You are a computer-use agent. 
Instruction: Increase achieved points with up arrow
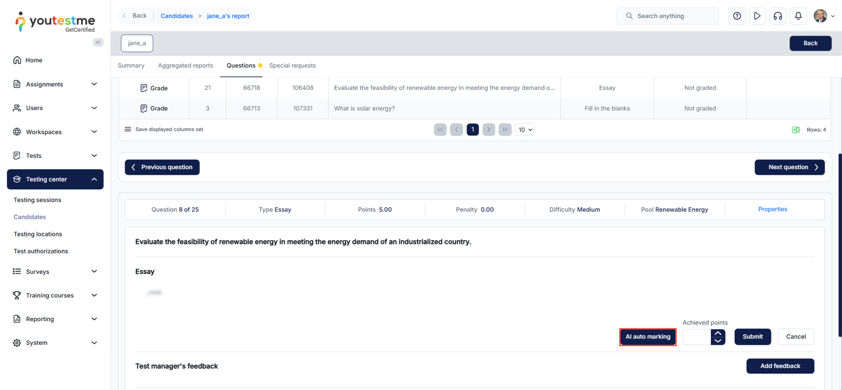[718, 333]
